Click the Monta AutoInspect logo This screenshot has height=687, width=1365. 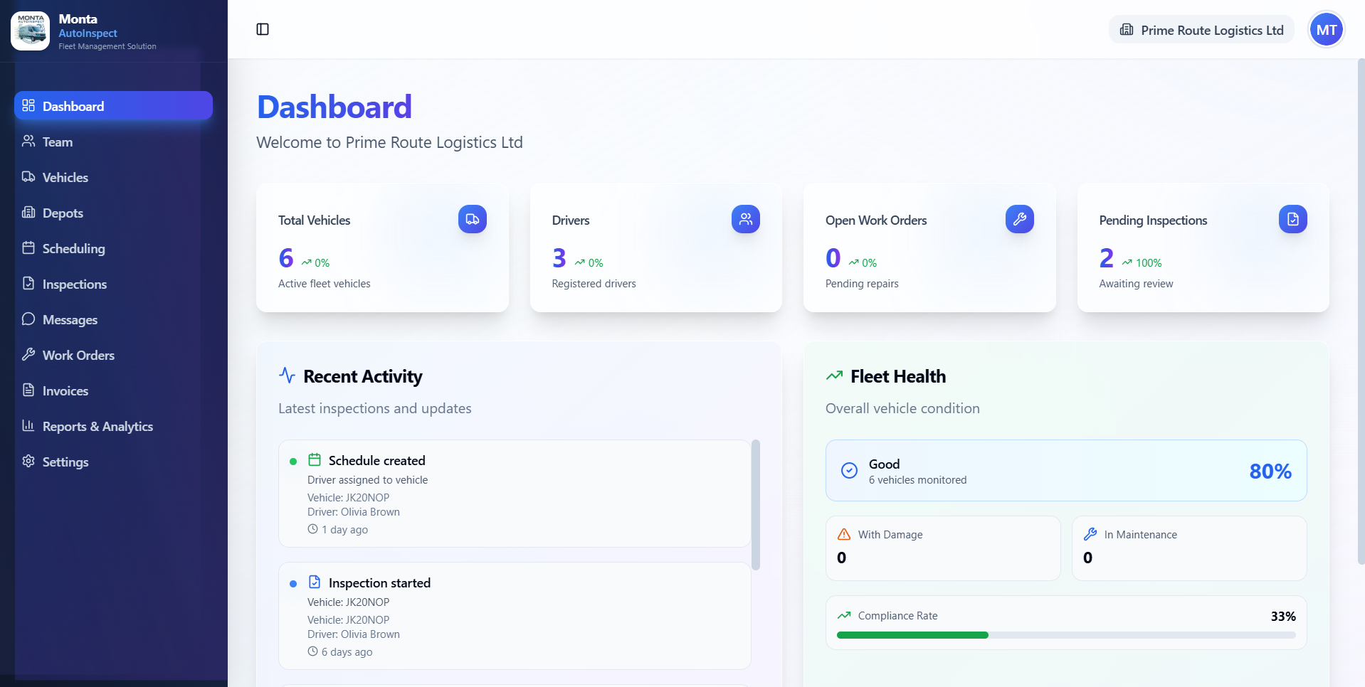30,30
